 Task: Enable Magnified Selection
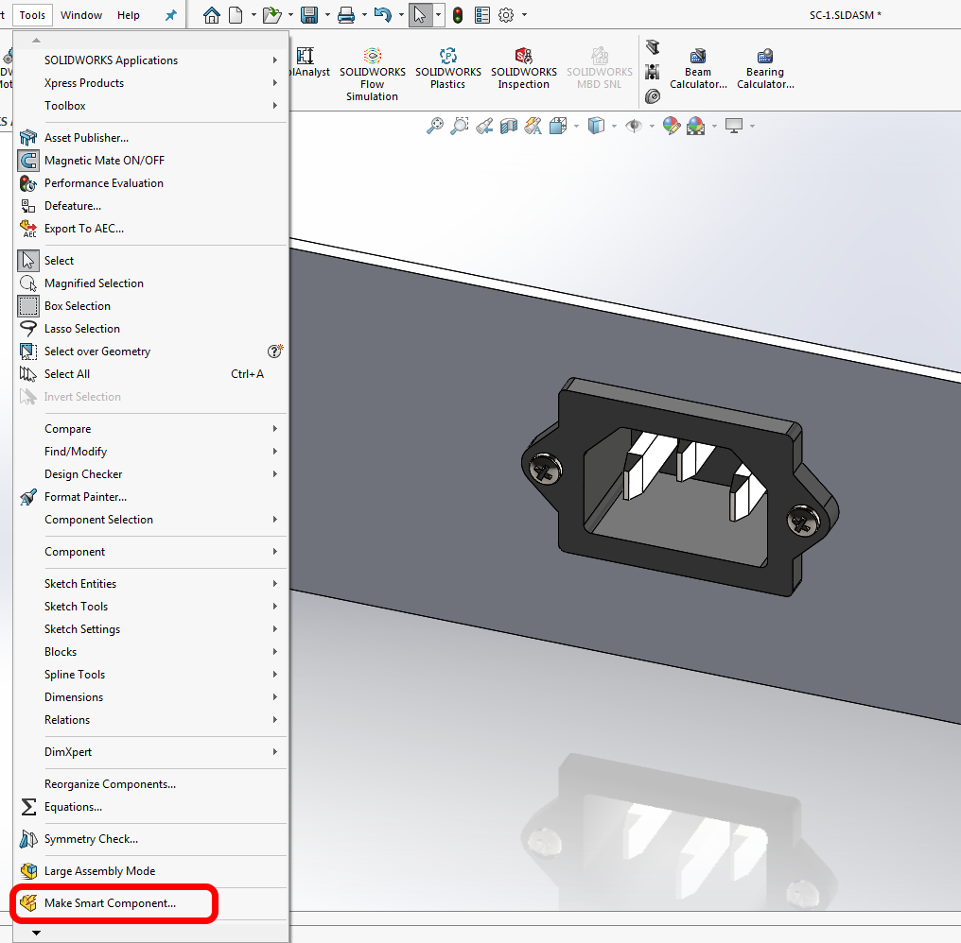150,283
